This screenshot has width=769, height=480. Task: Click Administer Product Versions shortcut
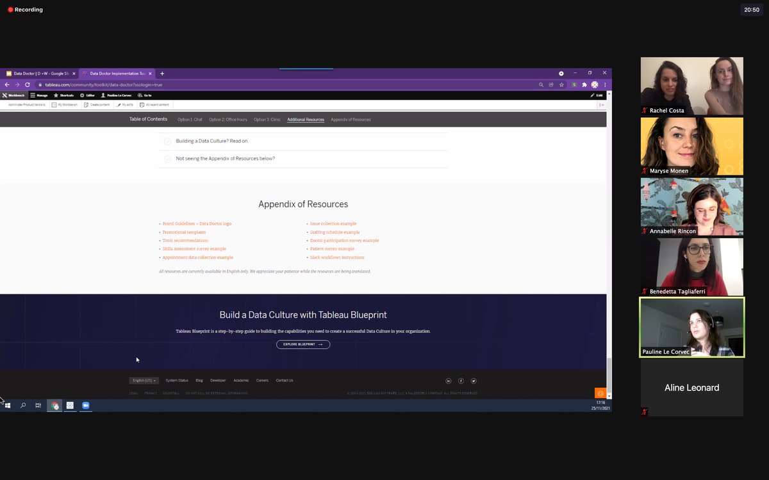(27, 104)
